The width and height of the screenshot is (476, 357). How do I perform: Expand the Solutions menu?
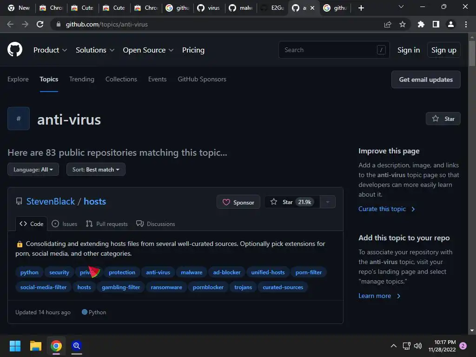pyautogui.click(x=95, y=50)
